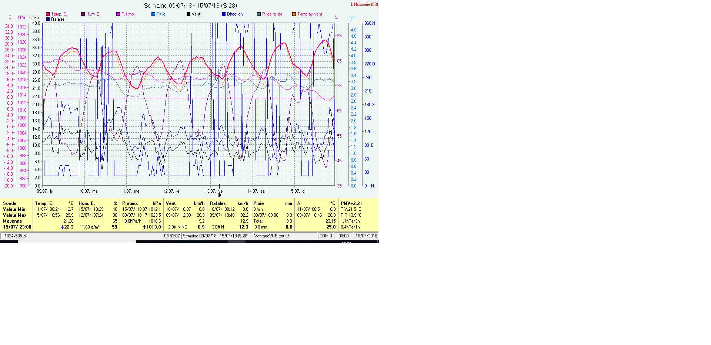Click the rain 'Total:' label
711x345 pixels.
click(258, 221)
